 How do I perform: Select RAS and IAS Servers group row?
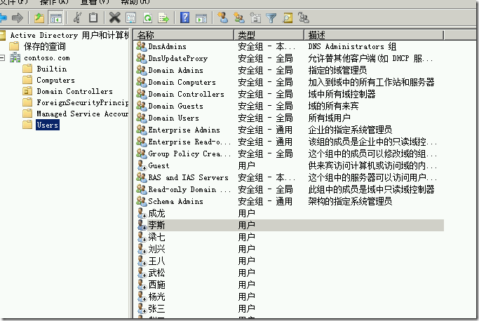click(x=290, y=177)
